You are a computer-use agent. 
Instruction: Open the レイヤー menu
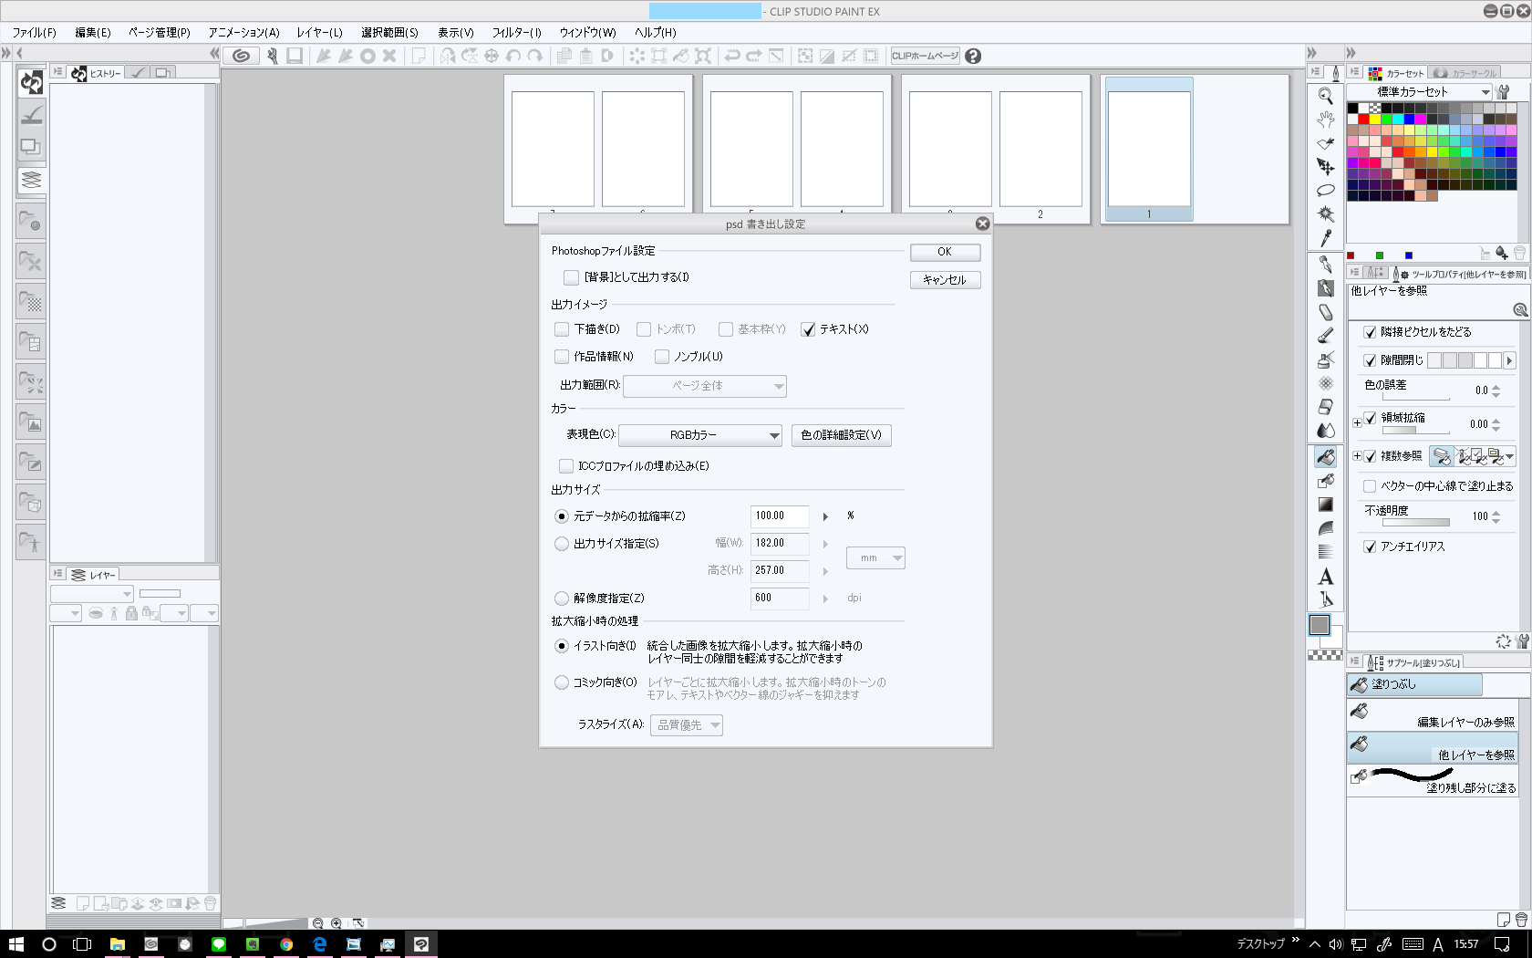coord(320,33)
